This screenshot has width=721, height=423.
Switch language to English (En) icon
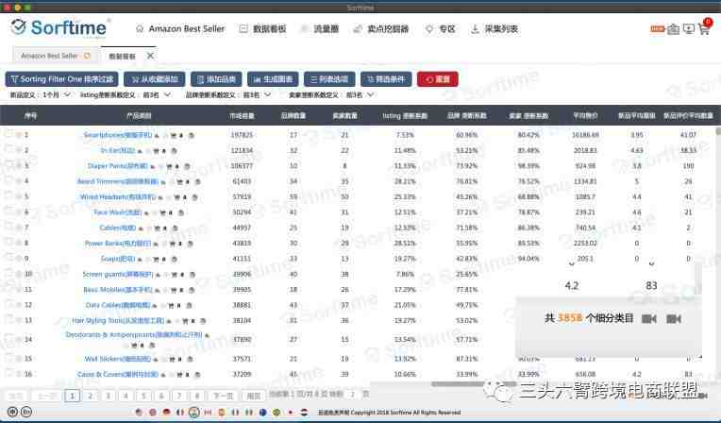pyautogui.click(x=26, y=412)
